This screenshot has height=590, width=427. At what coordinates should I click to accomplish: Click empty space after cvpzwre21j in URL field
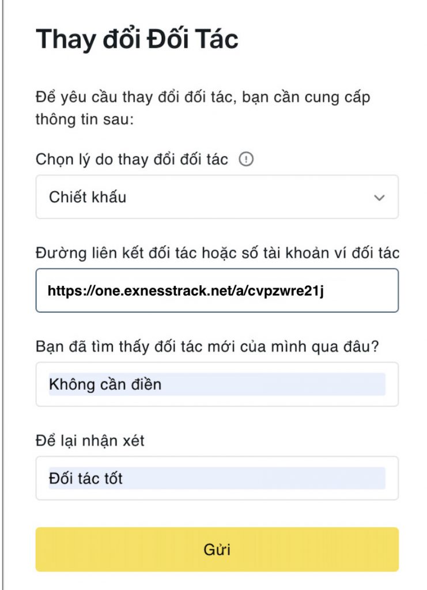pos(359,291)
